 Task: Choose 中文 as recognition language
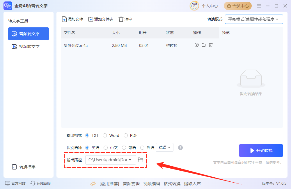[106, 148]
